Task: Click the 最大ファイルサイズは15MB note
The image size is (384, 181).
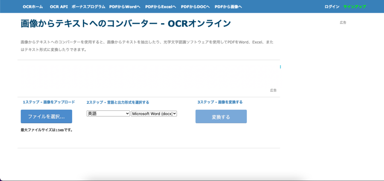Action: pos(46,130)
